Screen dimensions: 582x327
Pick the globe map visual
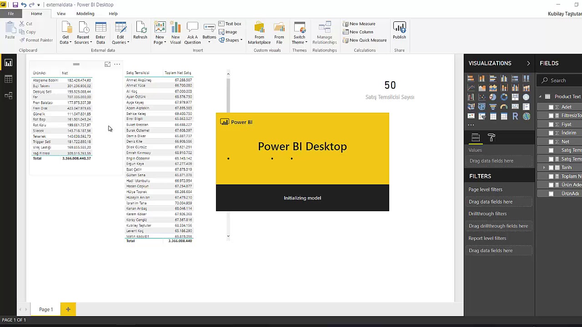[x=527, y=97]
